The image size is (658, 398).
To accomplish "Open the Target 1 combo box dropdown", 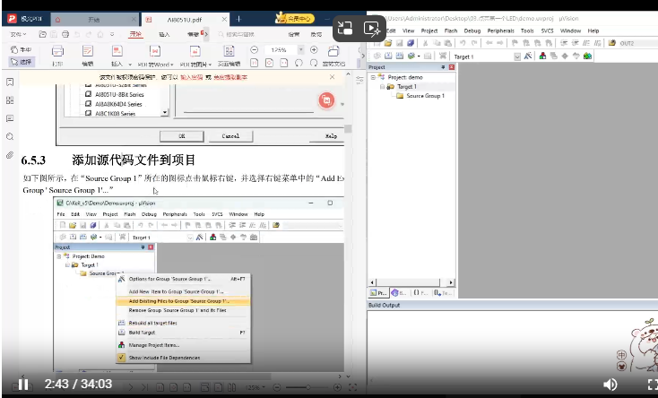I will point(517,56).
